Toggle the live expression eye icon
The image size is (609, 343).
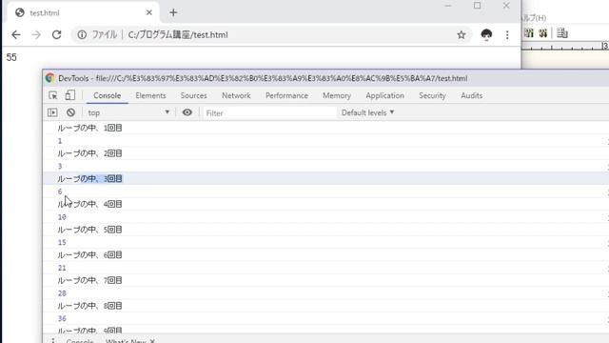[187, 112]
